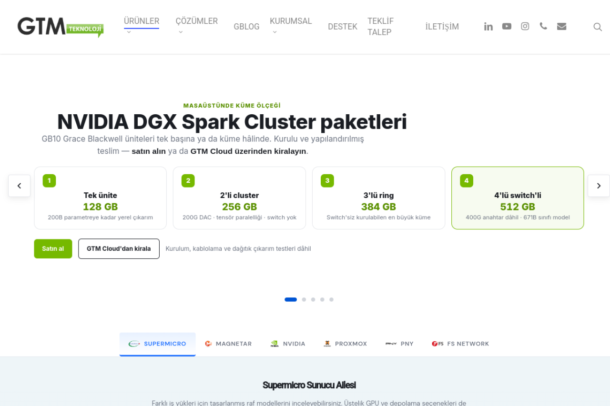Screen dimensions: 610x406
Task: Go to GBLOG page
Action: click(246, 27)
